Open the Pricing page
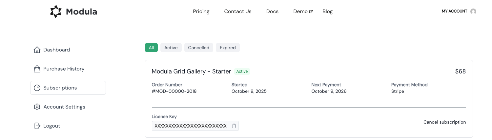This screenshot has width=492, height=140. pyautogui.click(x=201, y=11)
